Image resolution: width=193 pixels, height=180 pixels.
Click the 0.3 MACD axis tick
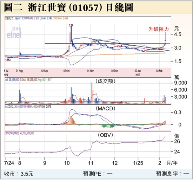tap(178, 112)
